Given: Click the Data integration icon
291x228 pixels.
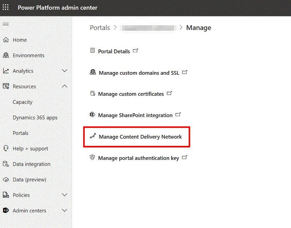Looking at the screenshot, I should (x=6, y=164).
